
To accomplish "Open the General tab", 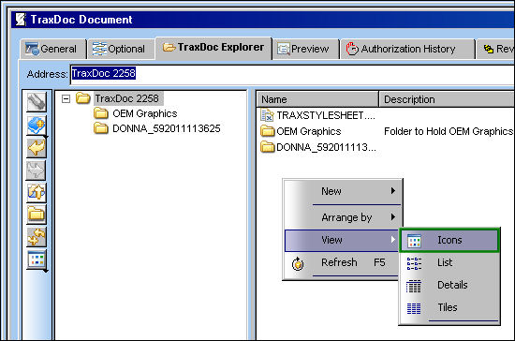I will click(x=53, y=49).
